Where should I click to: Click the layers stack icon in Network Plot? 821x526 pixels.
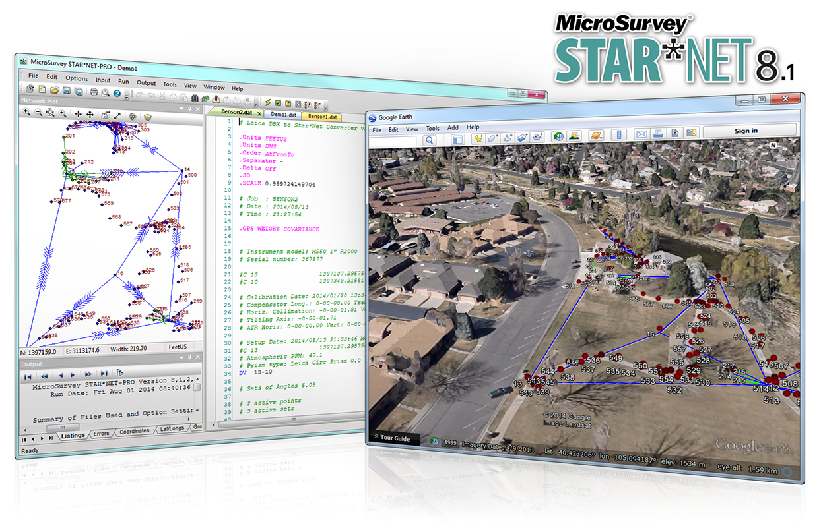[x=148, y=117]
